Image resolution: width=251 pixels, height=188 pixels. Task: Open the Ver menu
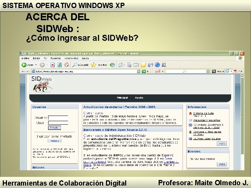tap(45, 58)
